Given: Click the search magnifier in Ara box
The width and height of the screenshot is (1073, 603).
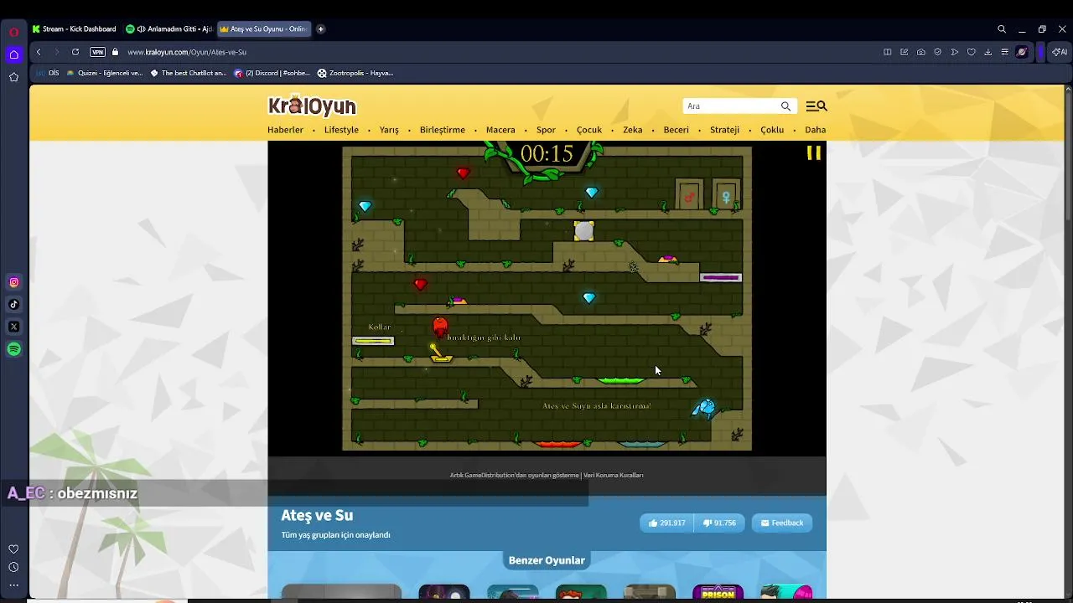Looking at the screenshot, I should [x=785, y=106].
